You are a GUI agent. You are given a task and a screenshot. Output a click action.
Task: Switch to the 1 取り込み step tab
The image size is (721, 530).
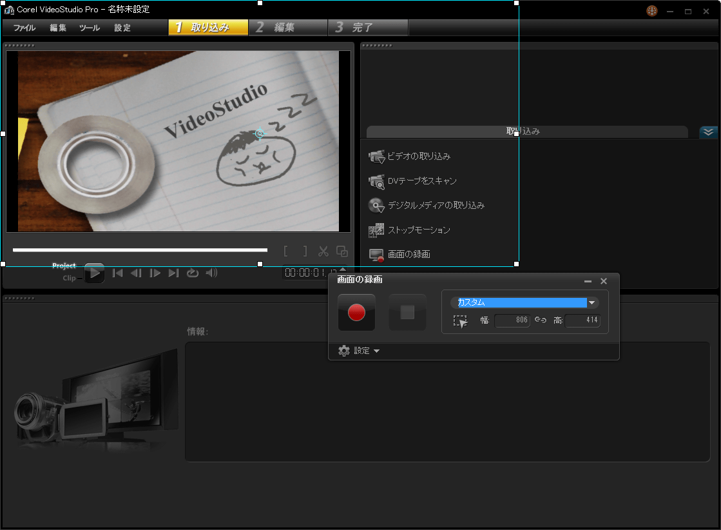(208, 28)
